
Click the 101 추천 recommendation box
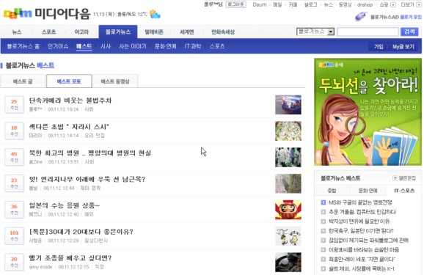pyautogui.click(x=14, y=235)
